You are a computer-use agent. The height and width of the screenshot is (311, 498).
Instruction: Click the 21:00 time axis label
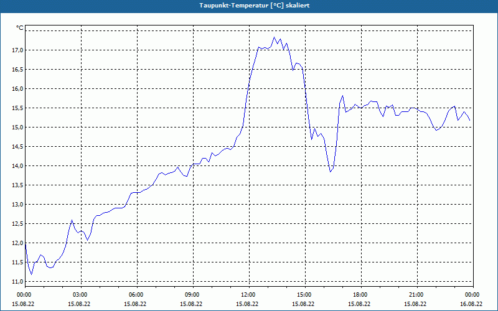tap(417, 294)
